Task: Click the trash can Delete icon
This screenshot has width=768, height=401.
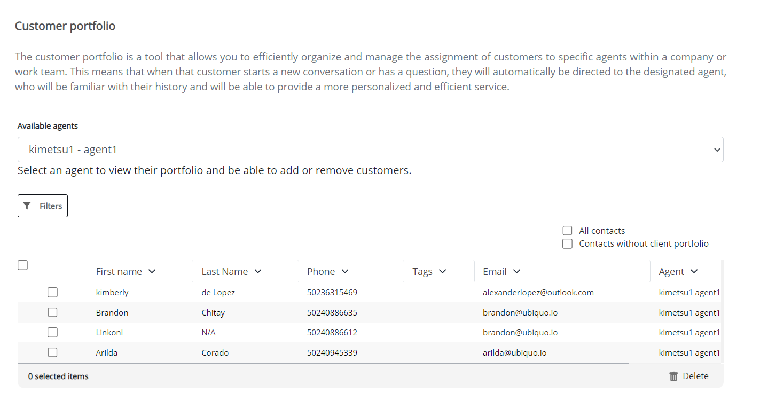Action: pos(673,376)
